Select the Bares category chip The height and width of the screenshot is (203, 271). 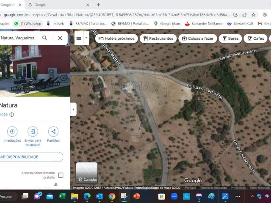[x=230, y=38]
